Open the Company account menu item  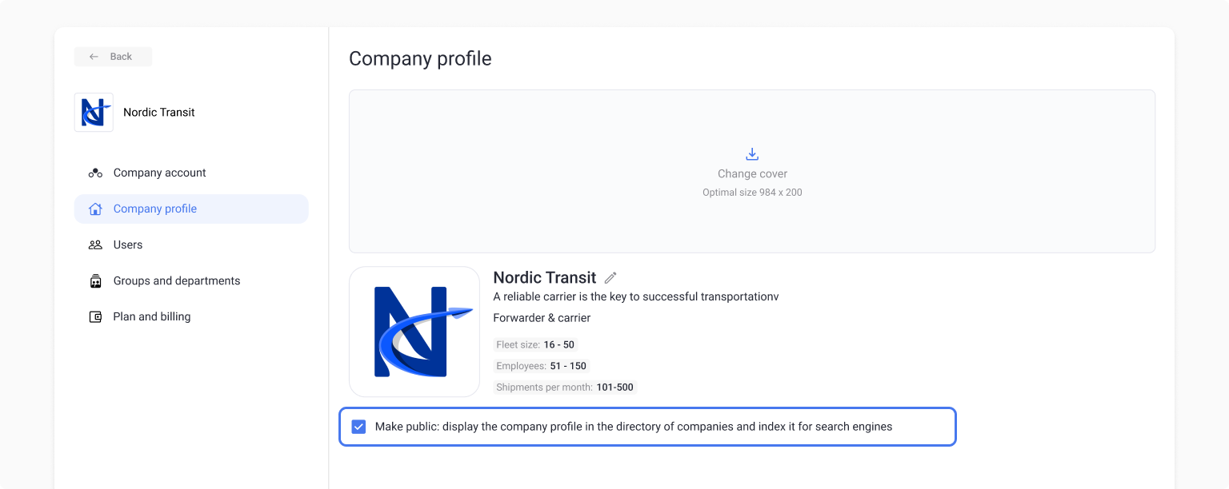click(x=159, y=173)
